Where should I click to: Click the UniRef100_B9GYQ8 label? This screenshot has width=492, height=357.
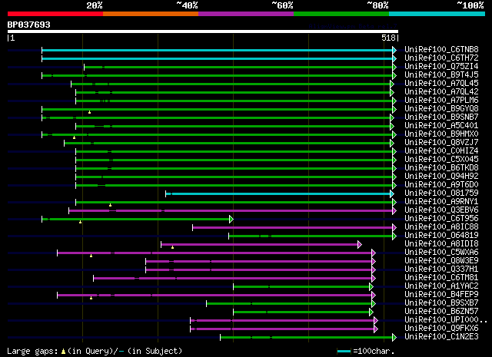[441, 109]
